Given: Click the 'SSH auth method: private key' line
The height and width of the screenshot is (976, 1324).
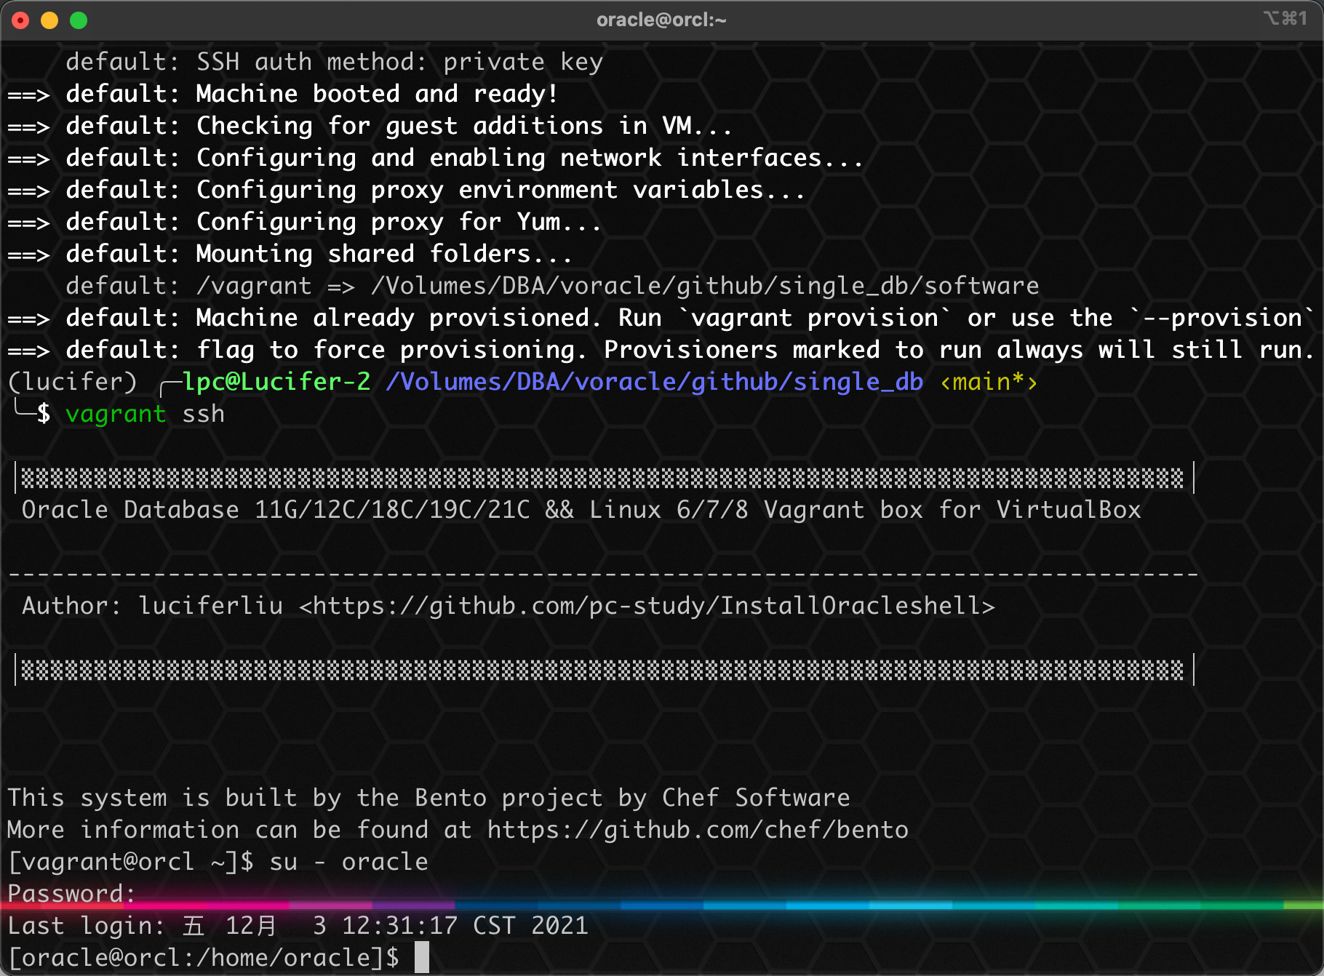Looking at the screenshot, I should pos(334,62).
